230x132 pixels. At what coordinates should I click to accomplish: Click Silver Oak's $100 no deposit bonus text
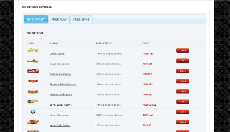coord(109,115)
